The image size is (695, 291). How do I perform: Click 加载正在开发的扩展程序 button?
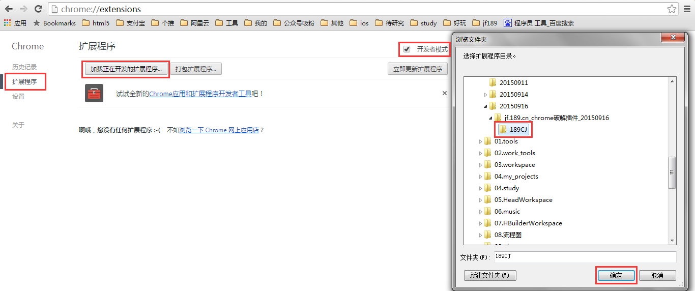click(126, 69)
